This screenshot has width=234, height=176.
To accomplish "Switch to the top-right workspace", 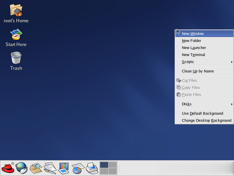I will click(x=113, y=165).
